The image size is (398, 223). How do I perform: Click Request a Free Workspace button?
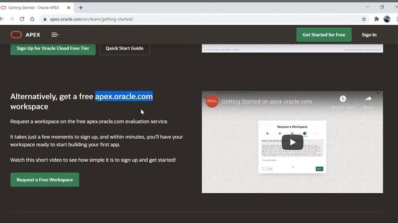45,180
